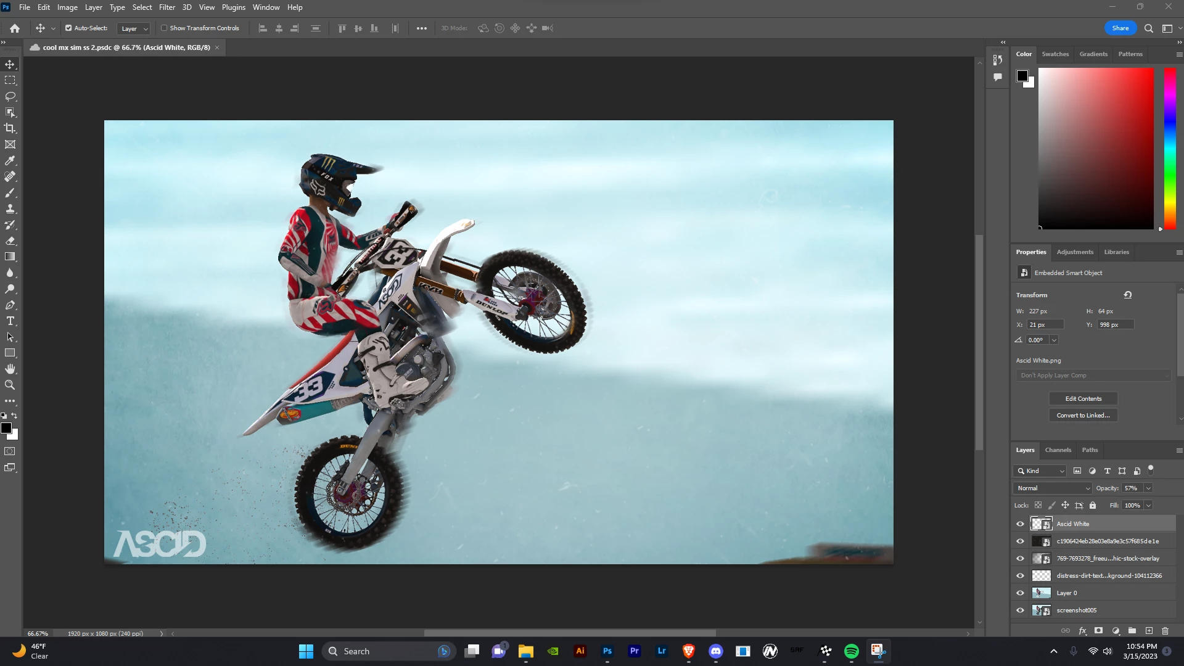Open the Kind filter dropdown
The image size is (1184, 666).
[1040, 471]
